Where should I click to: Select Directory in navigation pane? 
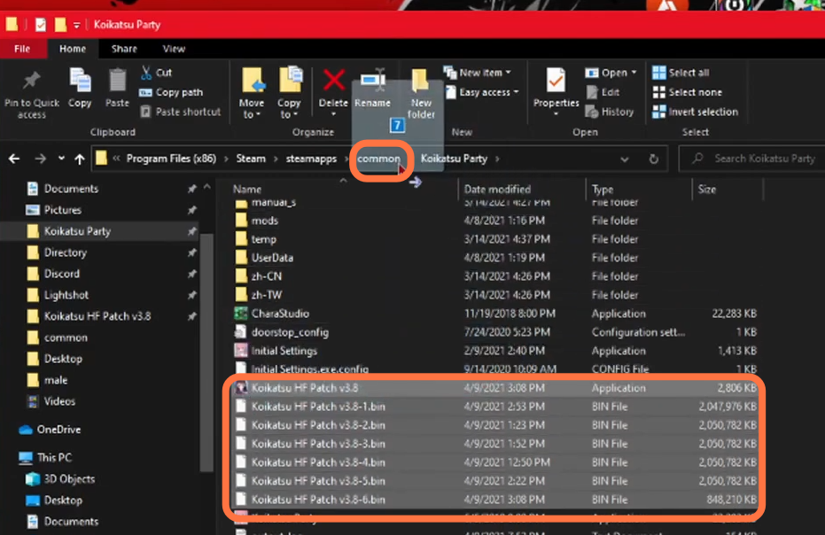(66, 252)
